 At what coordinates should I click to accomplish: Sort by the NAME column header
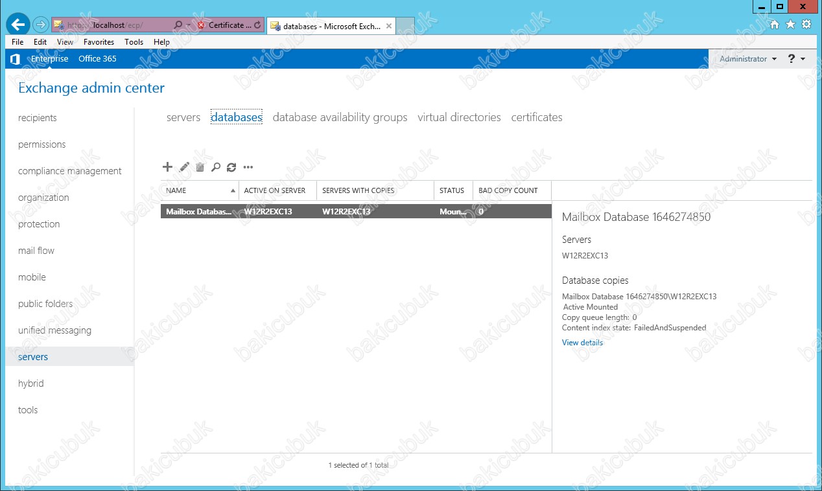click(200, 190)
